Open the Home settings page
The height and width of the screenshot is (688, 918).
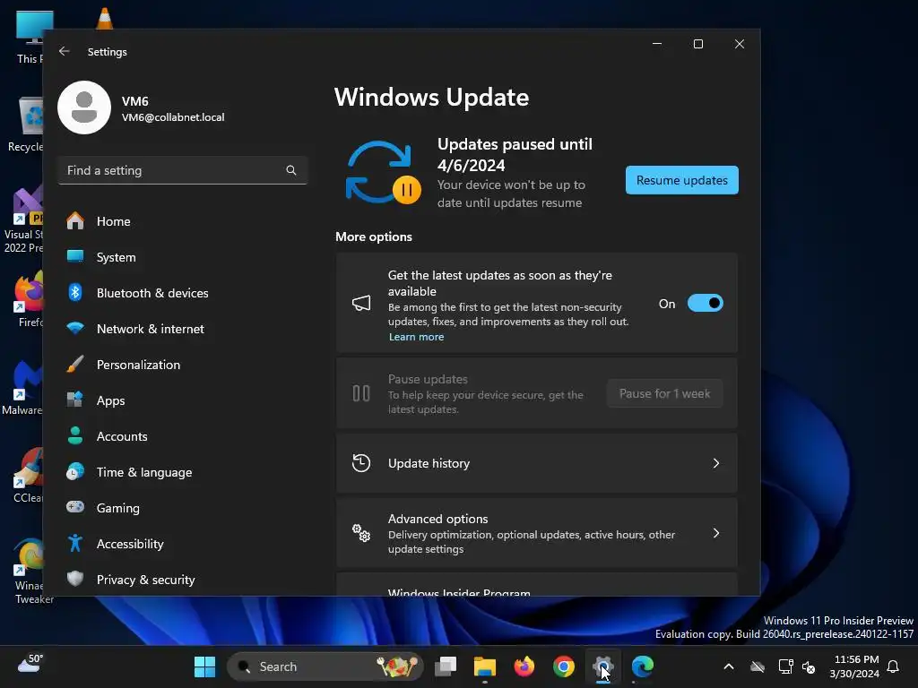[x=113, y=221]
